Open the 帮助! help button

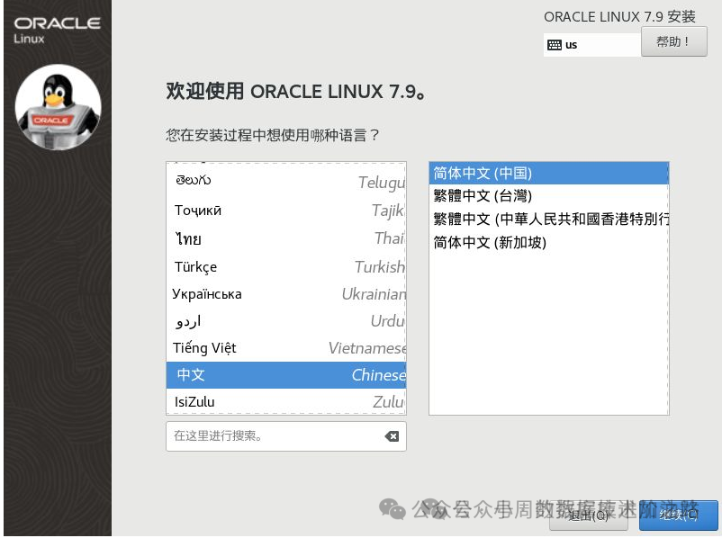673,42
